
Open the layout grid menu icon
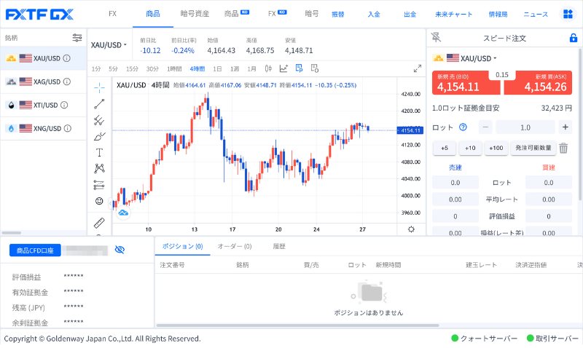[568, 14]
